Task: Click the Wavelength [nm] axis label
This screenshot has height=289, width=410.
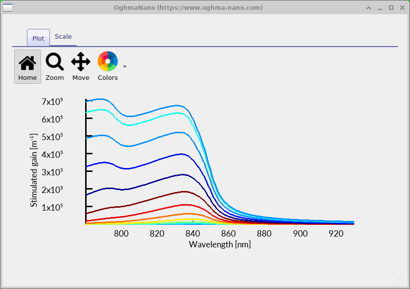Action: (x=220, y=244)
